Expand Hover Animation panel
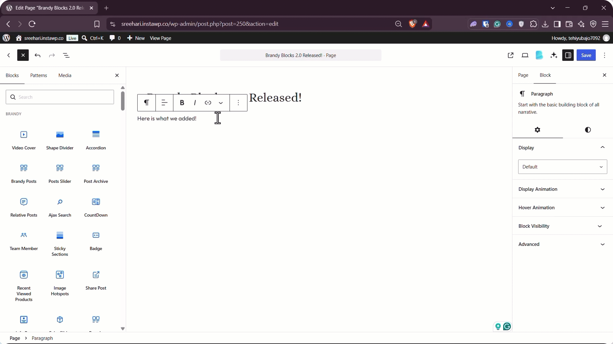 click(563, 208)
